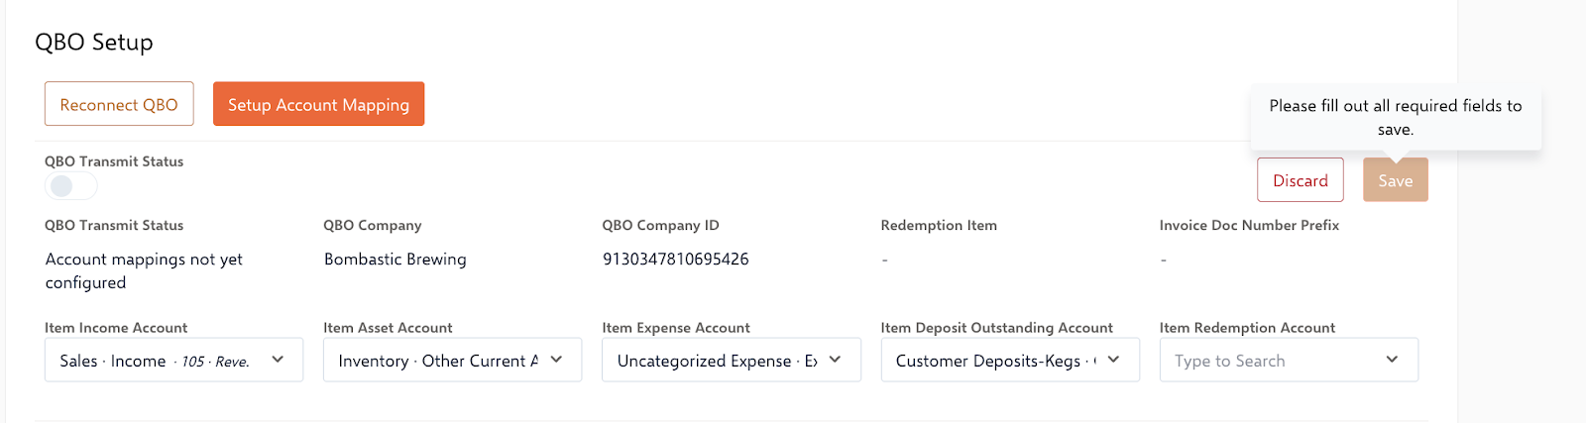Click the Reconnect QBO button
1586x423 pixels.
coord(119,104)
